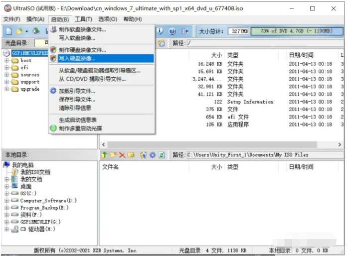This screenshot has width=347, height=256.
Task: Choose 从软盘/硬盘驱动器提取引导扇区... entry
Action: (x=102, y=71)
